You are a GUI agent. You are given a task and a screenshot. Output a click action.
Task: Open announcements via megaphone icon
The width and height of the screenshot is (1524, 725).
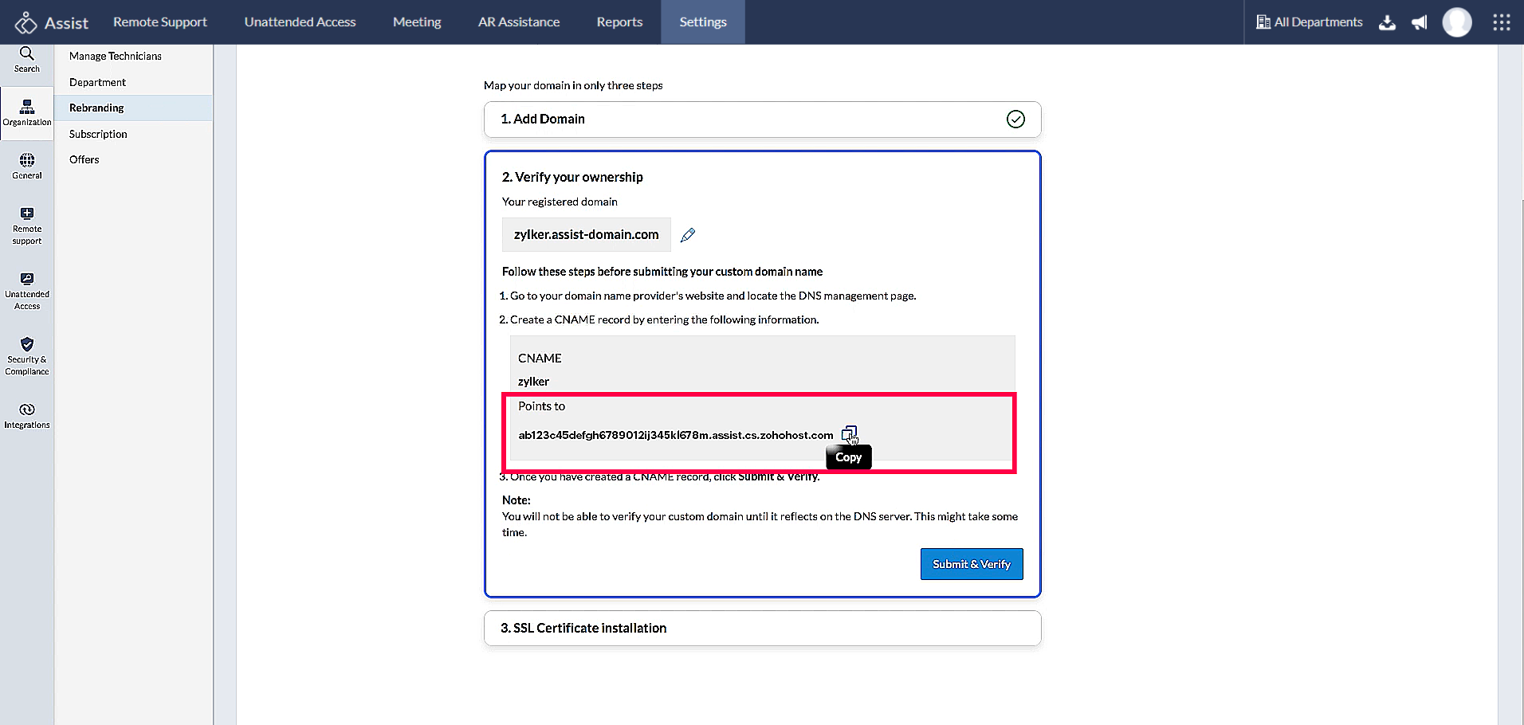[x=1420, y=22]
